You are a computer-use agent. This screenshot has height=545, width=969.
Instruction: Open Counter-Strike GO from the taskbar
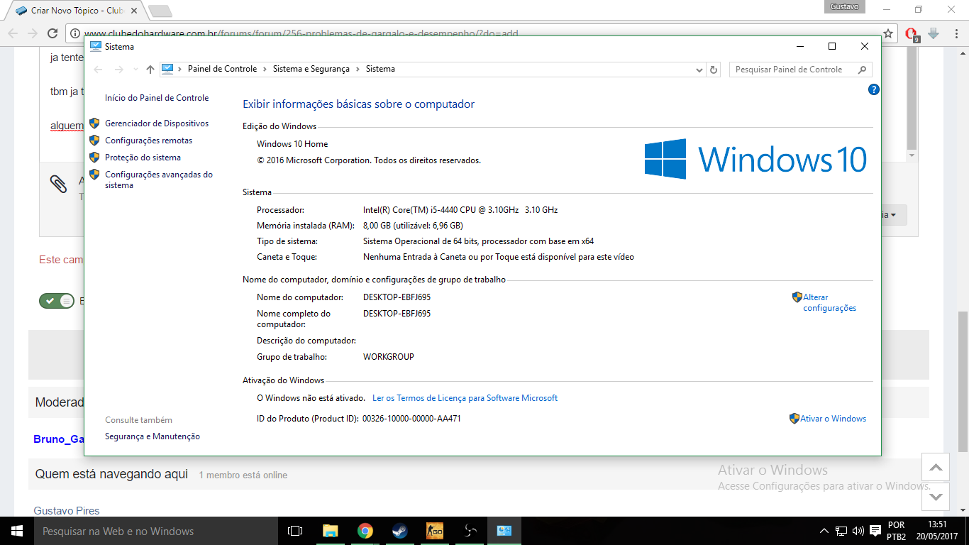(x=434, y=531)
